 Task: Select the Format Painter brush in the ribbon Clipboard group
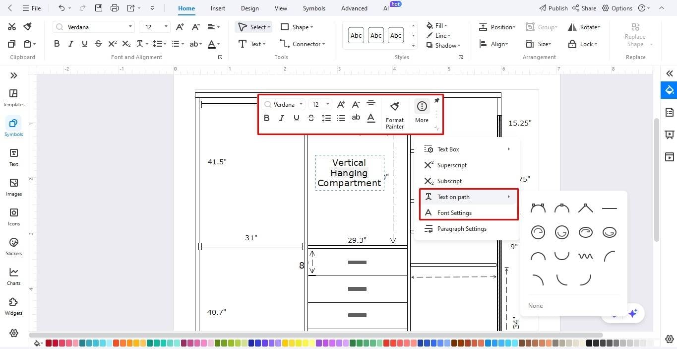(x=28, y=27)
